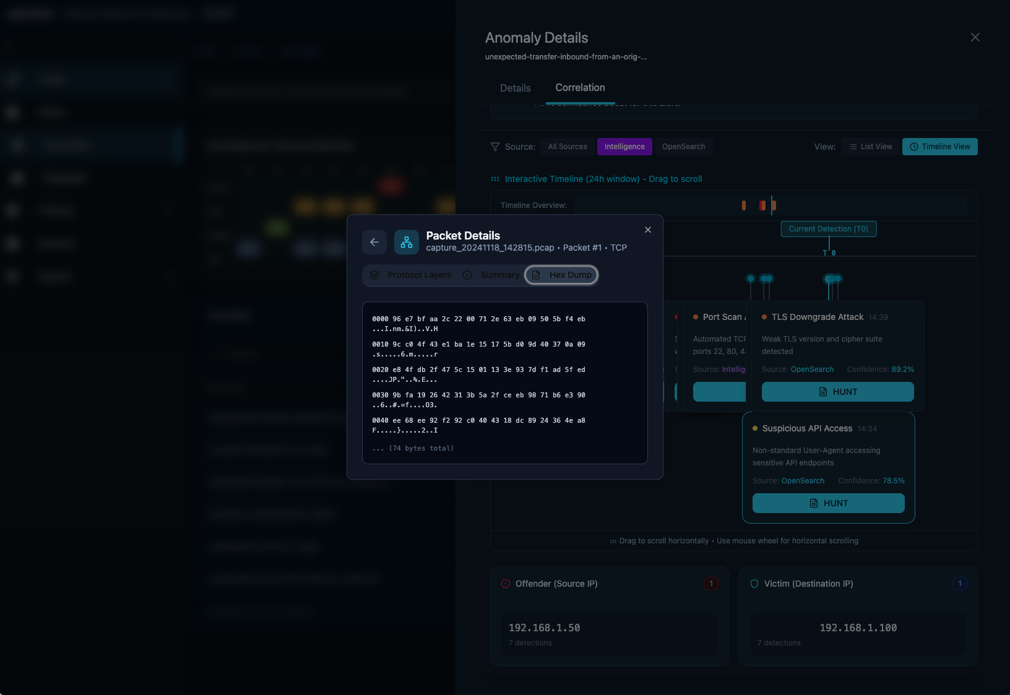This screenshot has width=1010, height=695.
Task: Open the Details tab
Action: pos(514,88)
